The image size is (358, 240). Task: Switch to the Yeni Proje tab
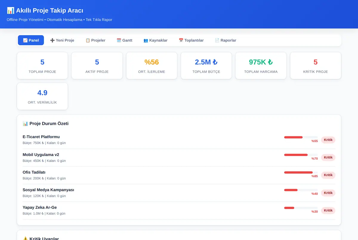pos(62,40)
